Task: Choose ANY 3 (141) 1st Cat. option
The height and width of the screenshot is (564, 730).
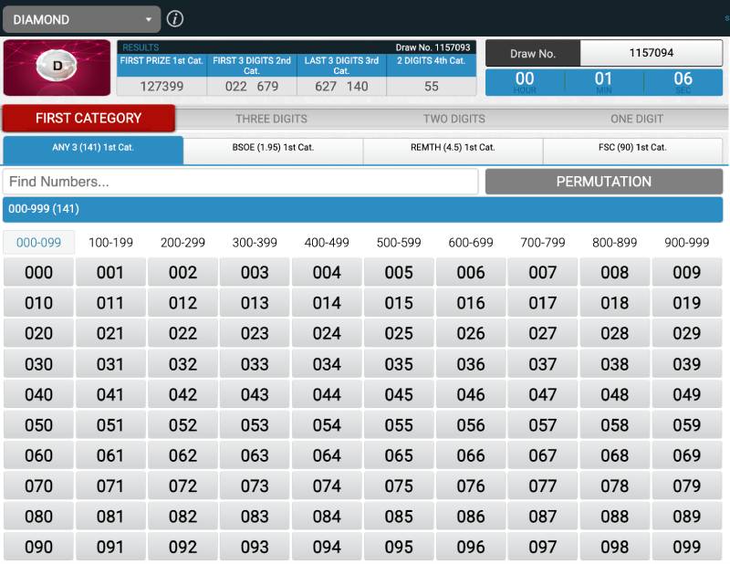Action: click(x=93, y=148)
